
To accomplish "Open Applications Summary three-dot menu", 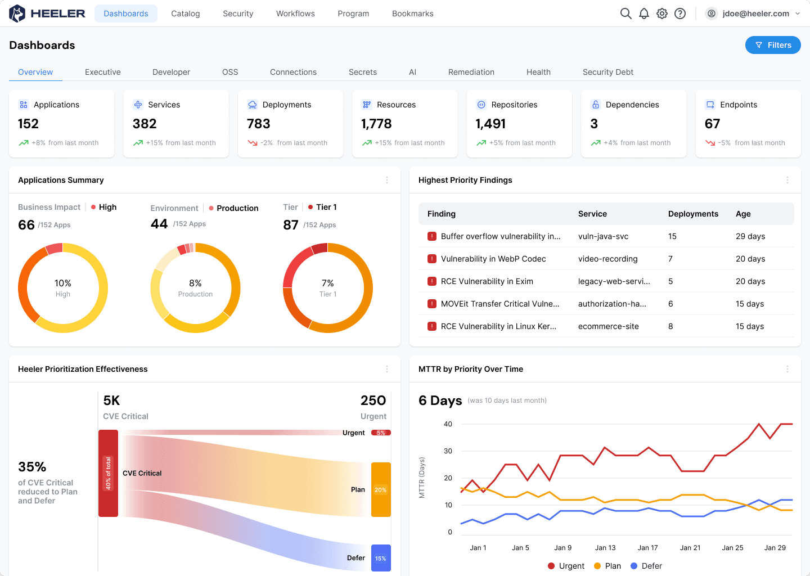I will [x=387, y=180].
